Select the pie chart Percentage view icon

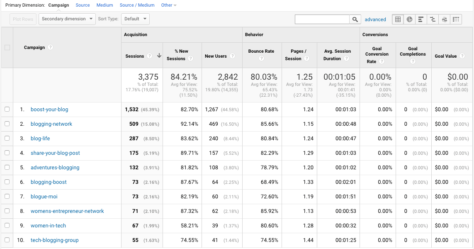tap(409, 20)
